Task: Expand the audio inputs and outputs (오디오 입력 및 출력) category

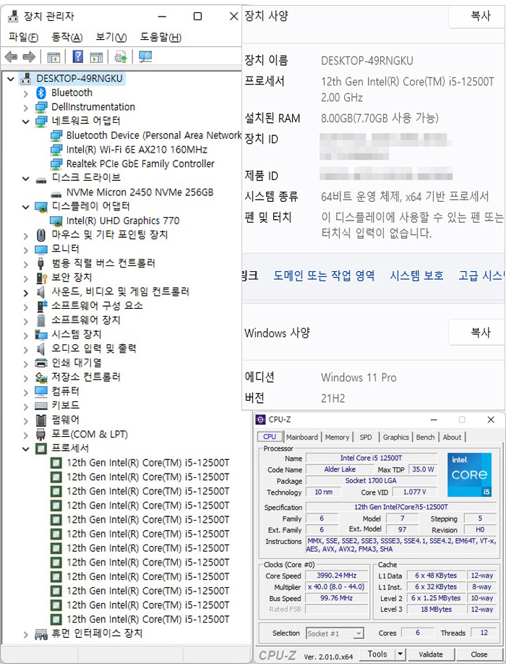Action: click(26, 349)
